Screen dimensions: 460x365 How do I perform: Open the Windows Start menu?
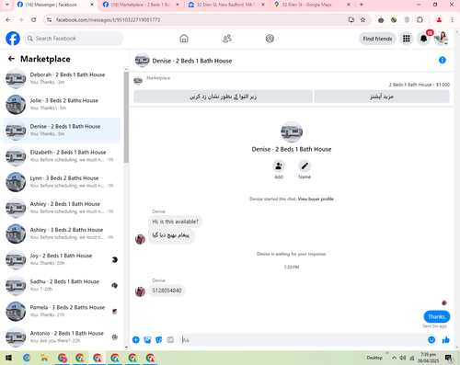(8, 358)
